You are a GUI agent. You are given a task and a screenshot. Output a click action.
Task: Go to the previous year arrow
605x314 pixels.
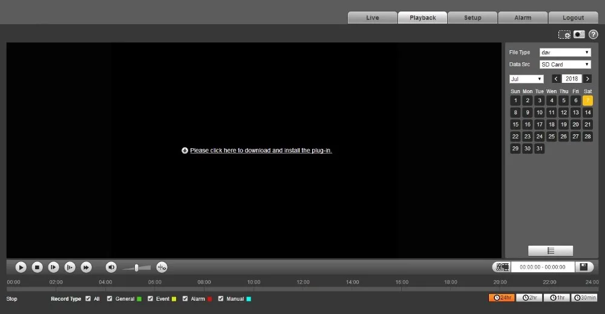(x=556, y=79)
